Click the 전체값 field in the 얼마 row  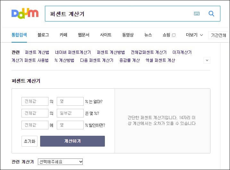[35, 101]
